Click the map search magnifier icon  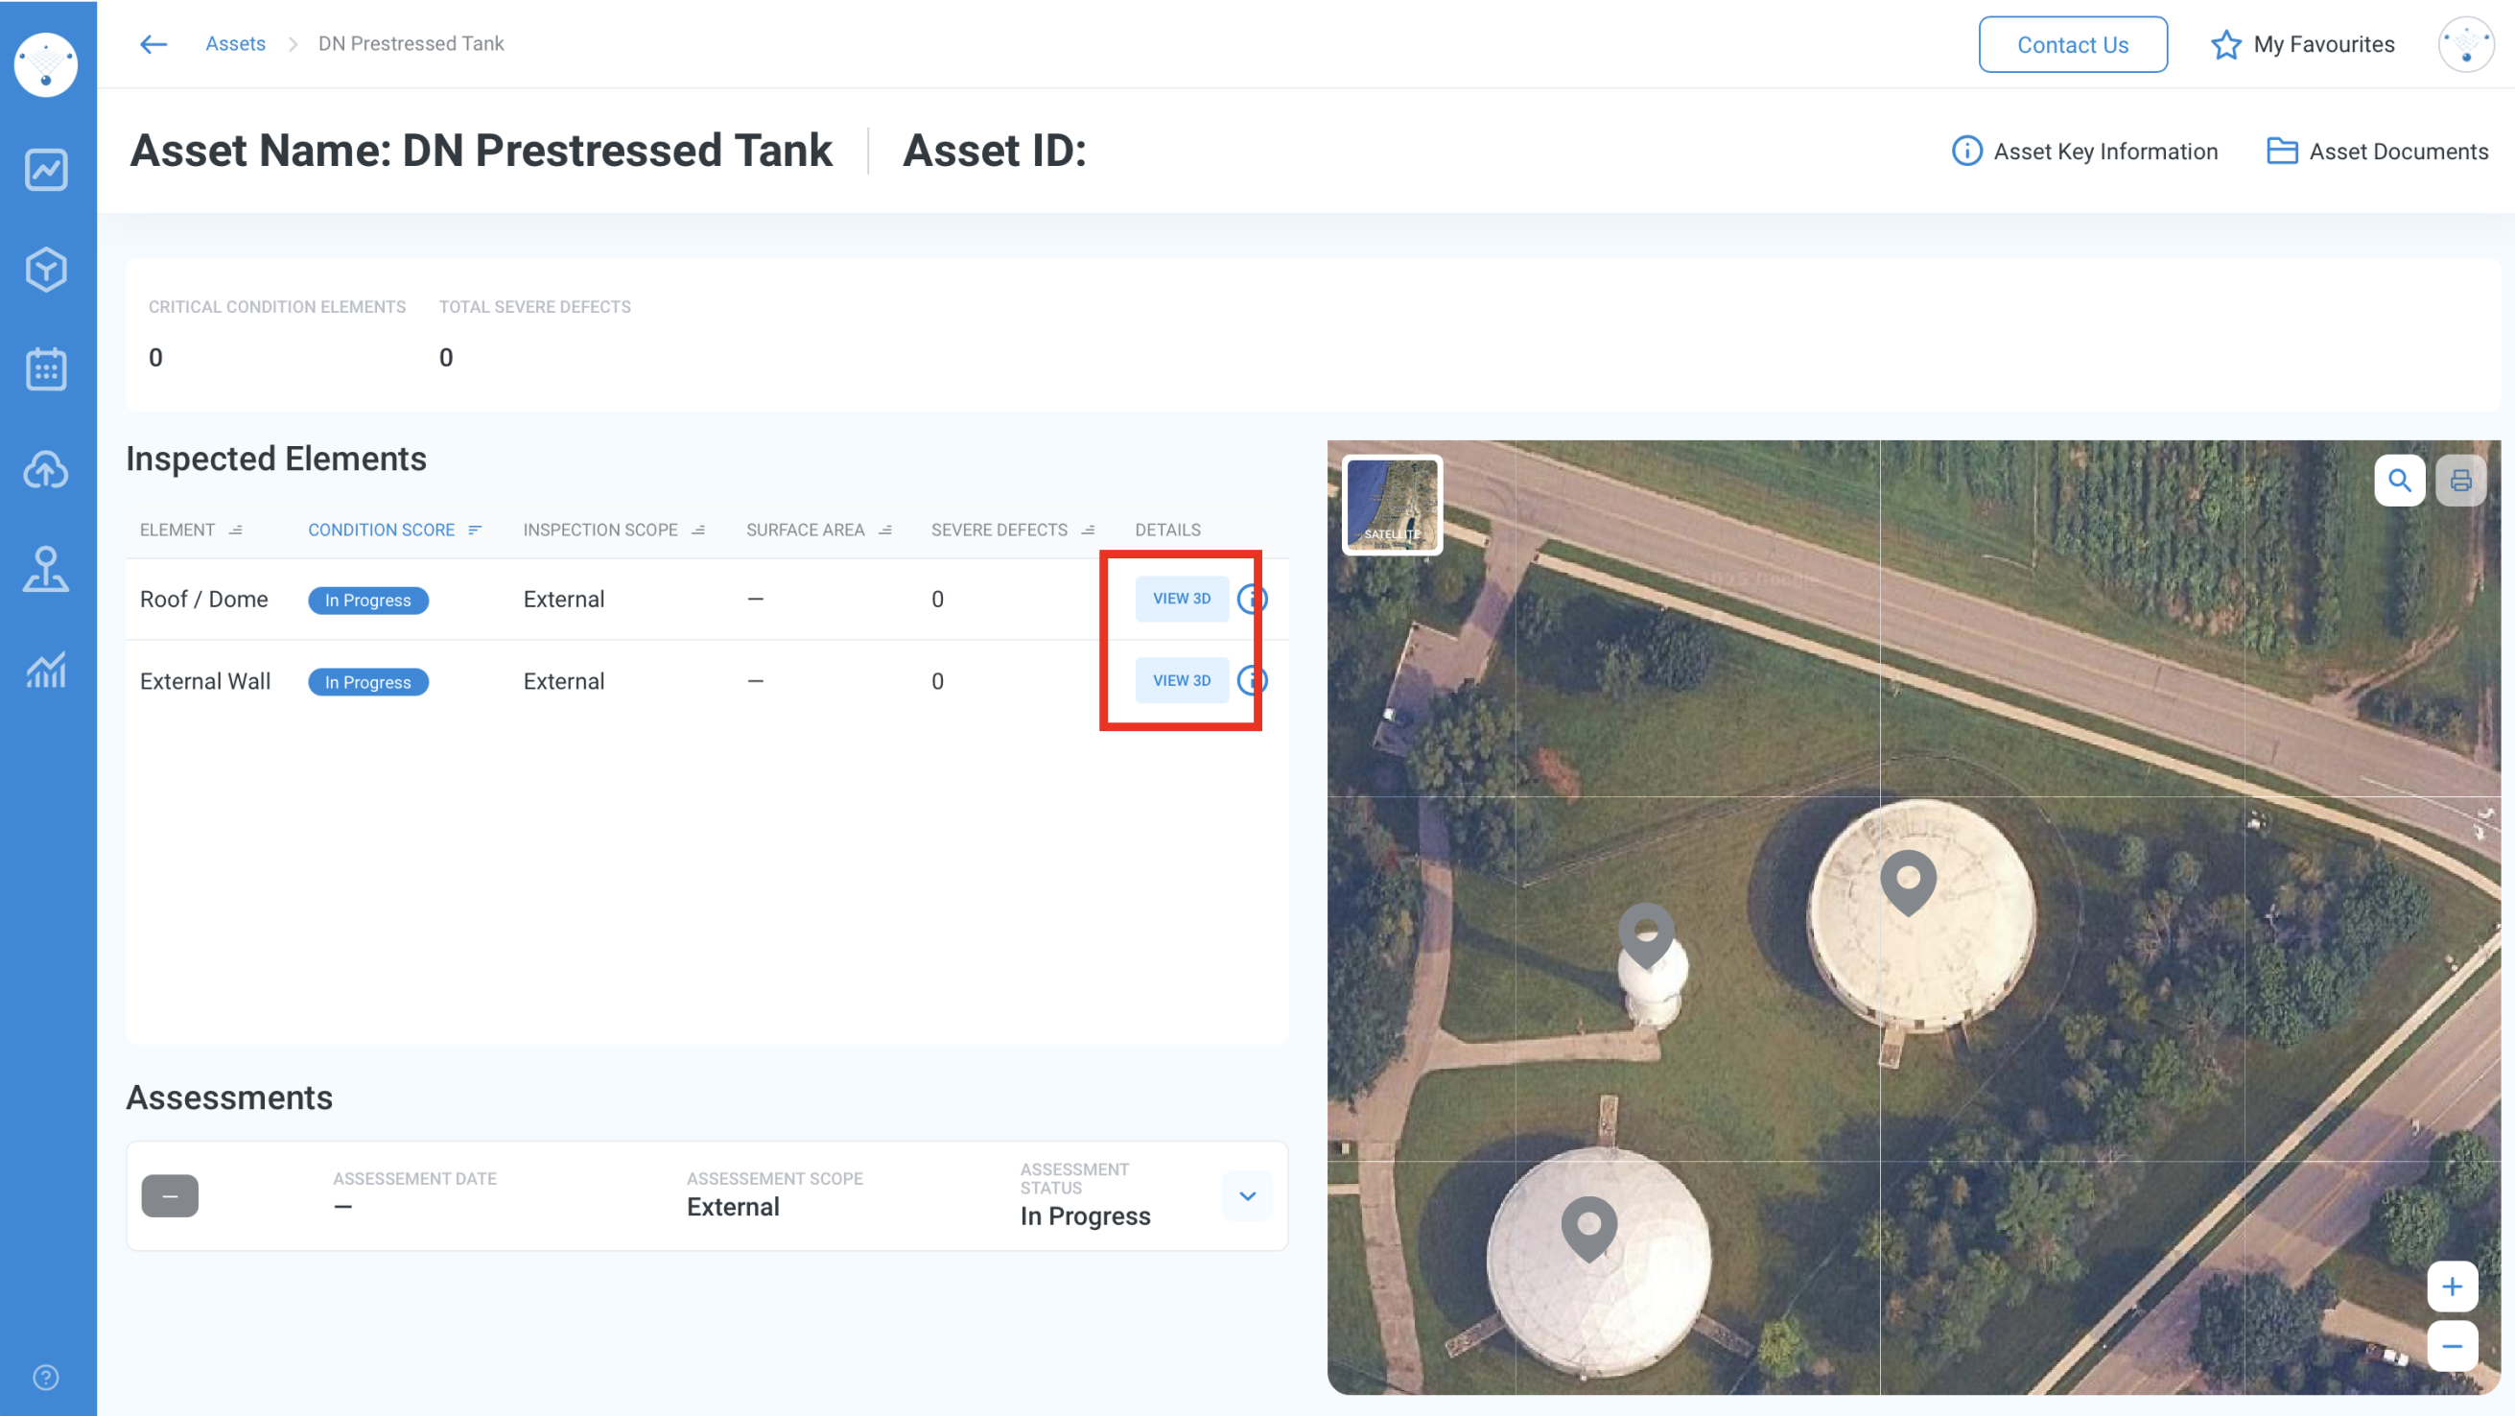(x=2399, y=481)
